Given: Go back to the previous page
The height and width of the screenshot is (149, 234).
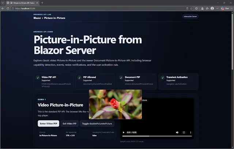Looking at the screenshot, I should (x=3, y=8).
